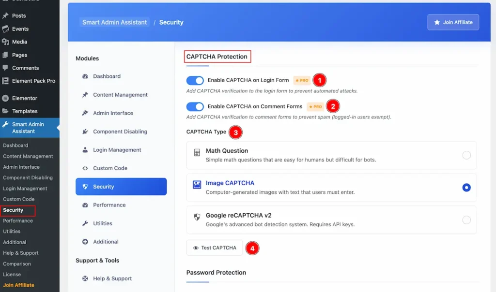Click PRO badge beside Login Form option
The width and height of the screenshot is (496, 292).
coord(302,80)
